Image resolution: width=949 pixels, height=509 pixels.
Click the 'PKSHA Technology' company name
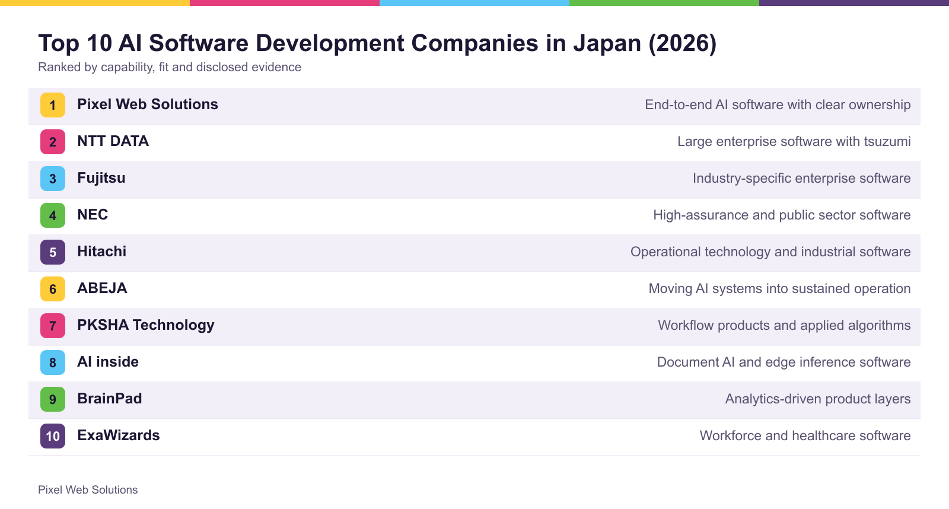(x=146, y=325)
